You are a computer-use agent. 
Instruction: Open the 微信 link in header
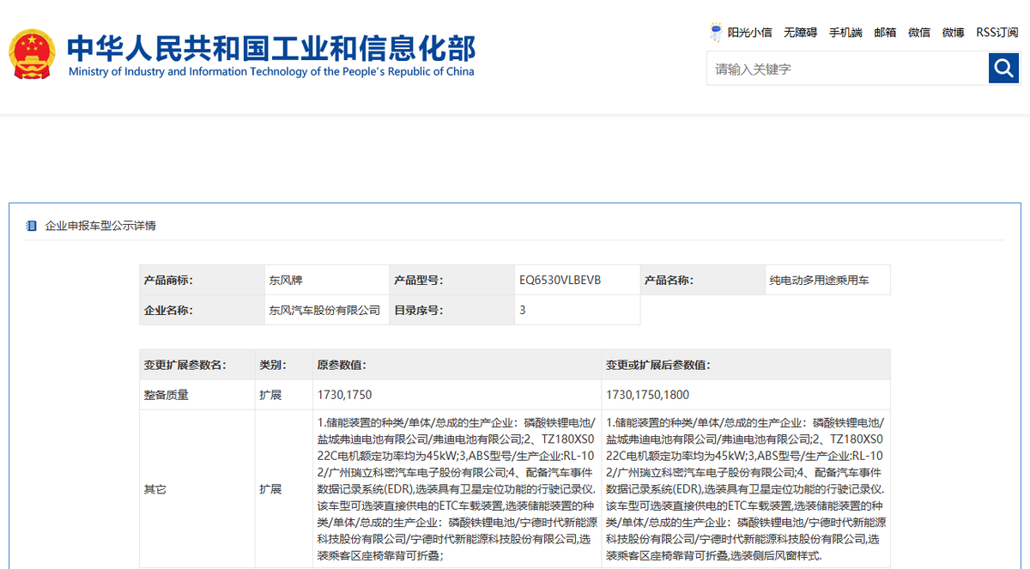(919, 33)
